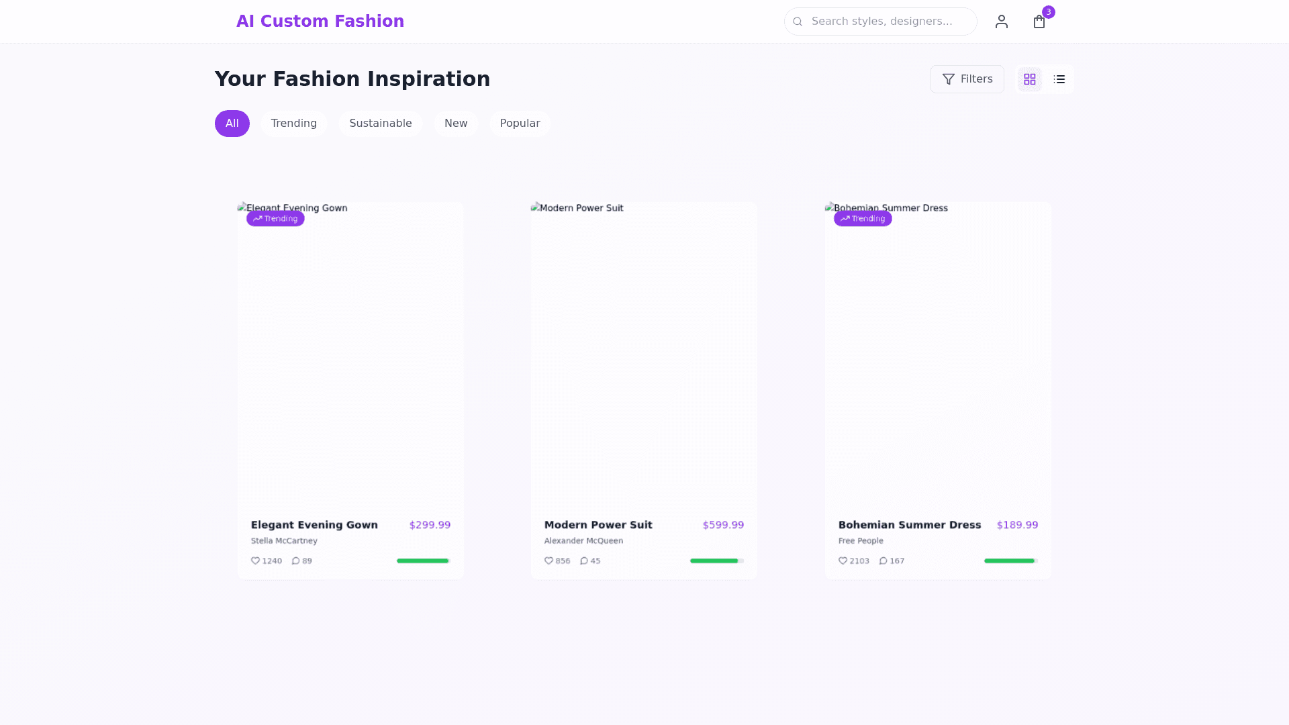Select the Popular category pill
This screenshot has height=725, width=1289.
pos(520,124)
